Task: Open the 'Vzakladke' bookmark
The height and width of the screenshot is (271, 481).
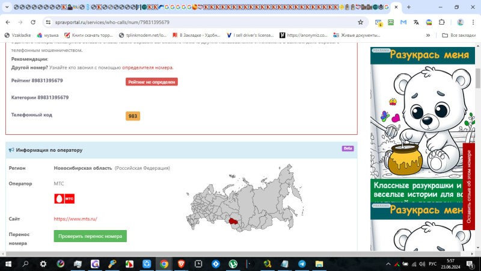Action: tap(18, 36)
